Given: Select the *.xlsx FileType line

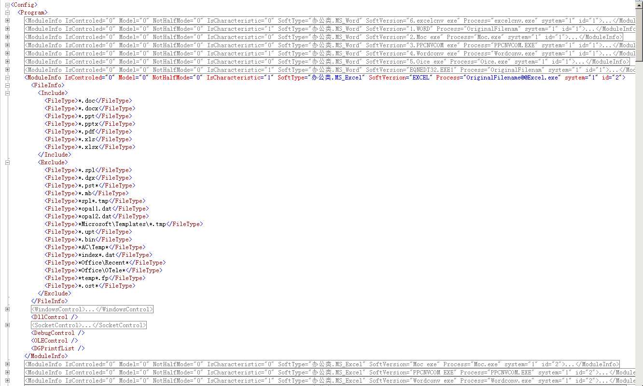Looking at the screenshot, I should pyautogui.click(x=90, y=147).
